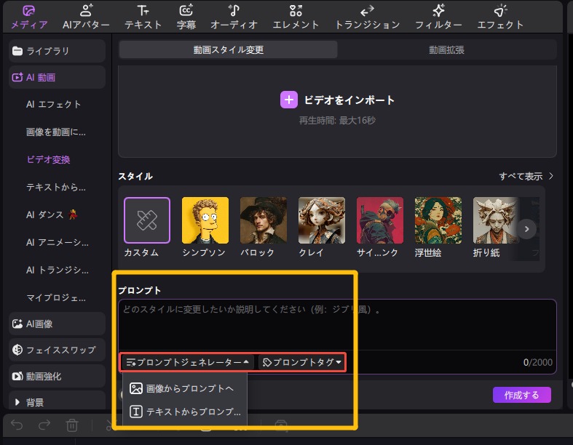
Task: Open the AIアバター panel icon
Action: (86, 11)
